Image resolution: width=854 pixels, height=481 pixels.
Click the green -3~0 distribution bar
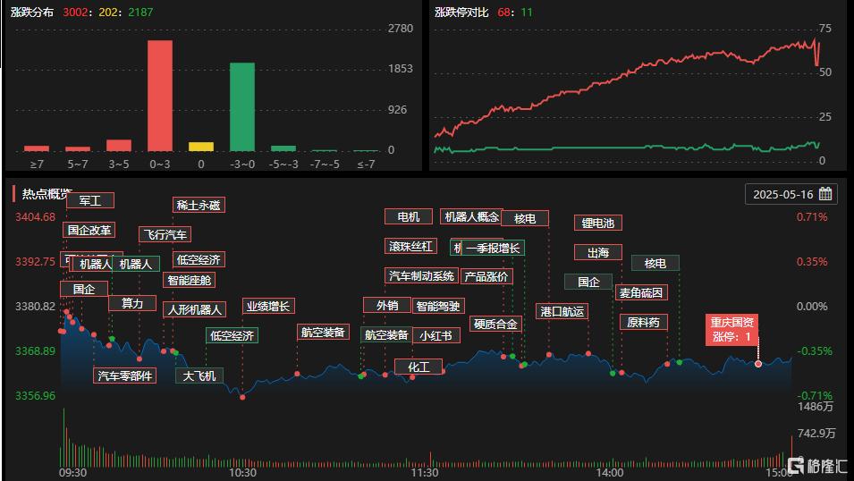point(242,106)
